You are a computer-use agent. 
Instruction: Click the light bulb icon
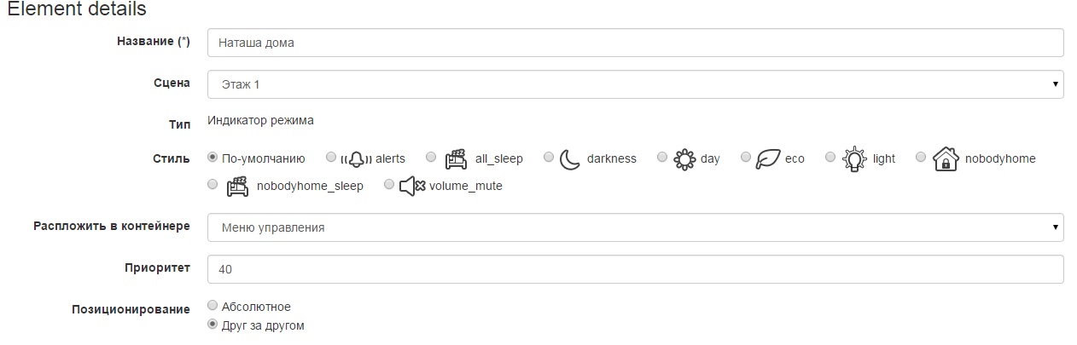(x=853, y=158)
